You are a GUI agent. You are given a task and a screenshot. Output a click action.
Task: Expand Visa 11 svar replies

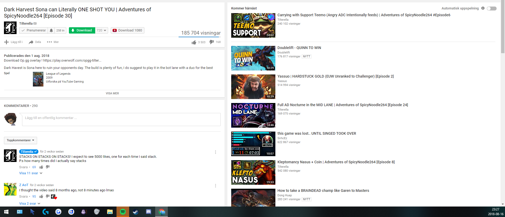point(31,173)
